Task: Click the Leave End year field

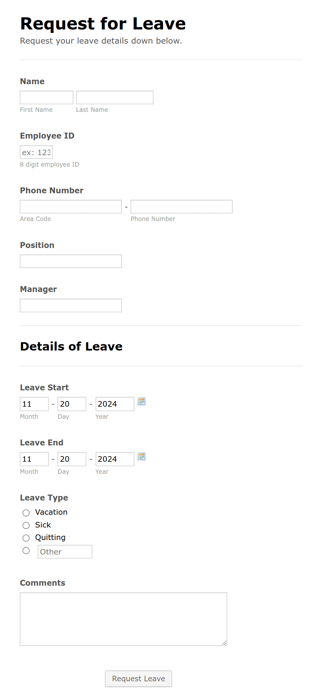Action: pyautogui.click(x=115, y=459)
